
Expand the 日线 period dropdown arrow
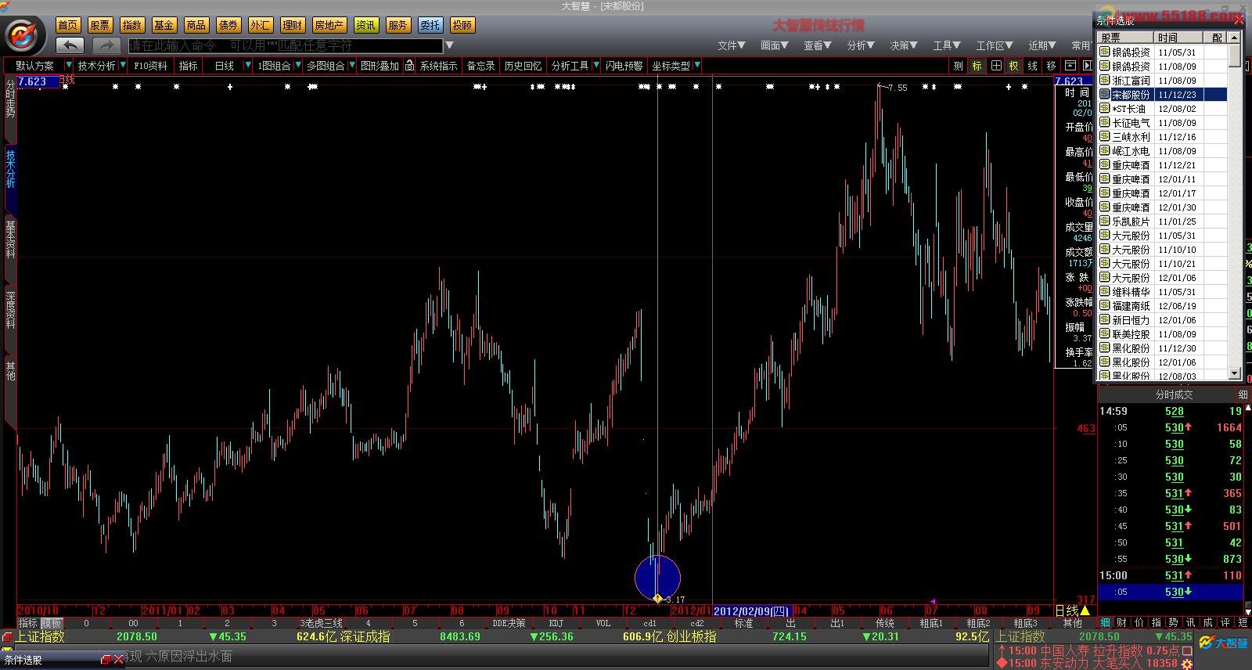click(x=248, y=66)
